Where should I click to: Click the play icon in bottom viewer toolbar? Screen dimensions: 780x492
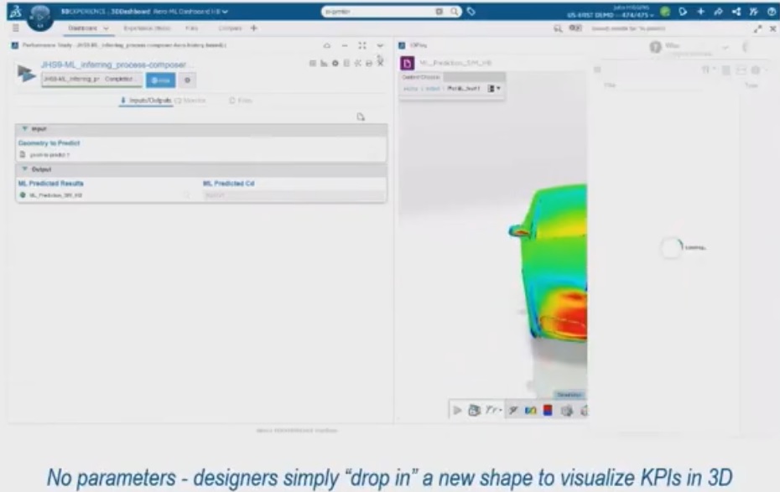pos(457,410)
